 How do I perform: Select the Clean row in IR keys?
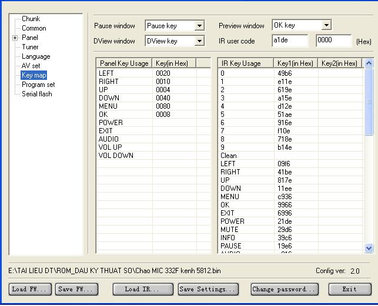click(x=290, y=156)
